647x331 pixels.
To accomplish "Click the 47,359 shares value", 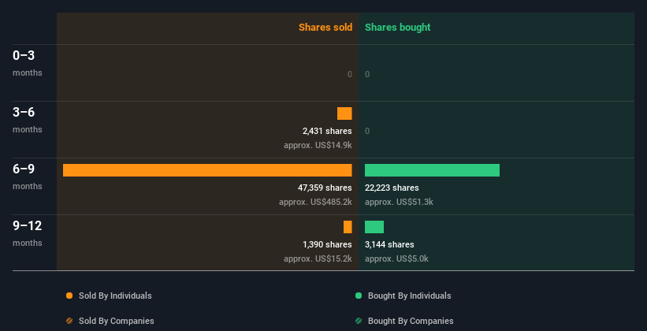I will tap(325, 188).
